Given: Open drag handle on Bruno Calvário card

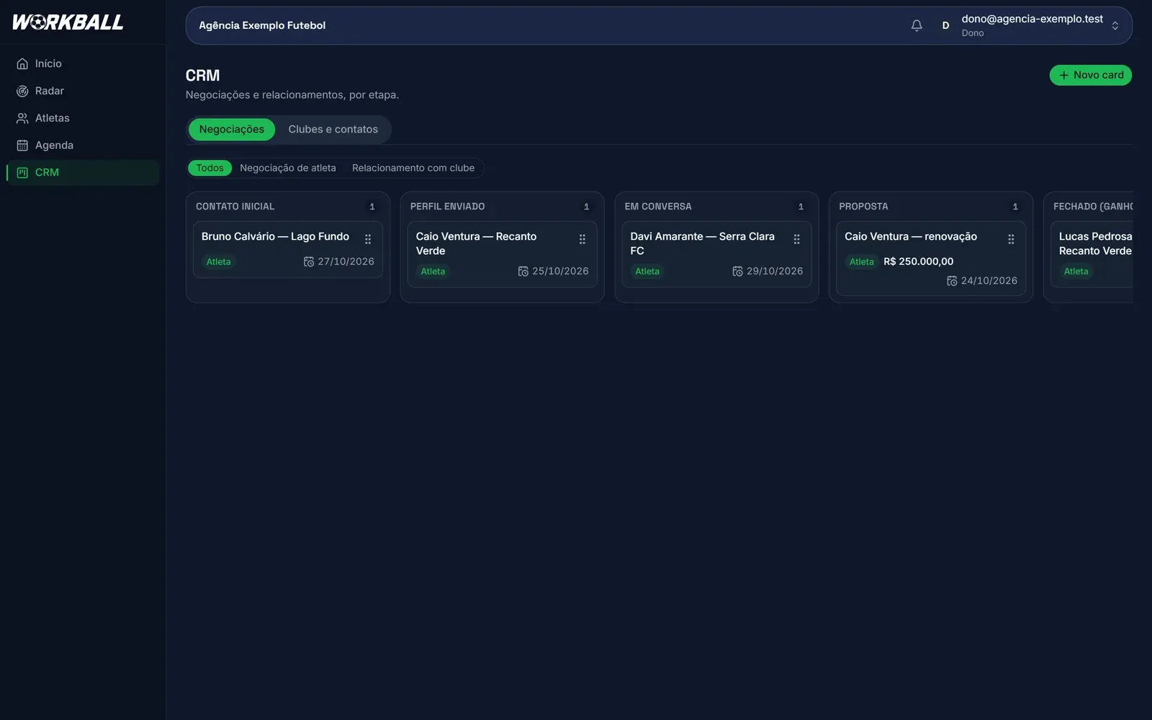Looking at the screenshot, I should (368, 239).
